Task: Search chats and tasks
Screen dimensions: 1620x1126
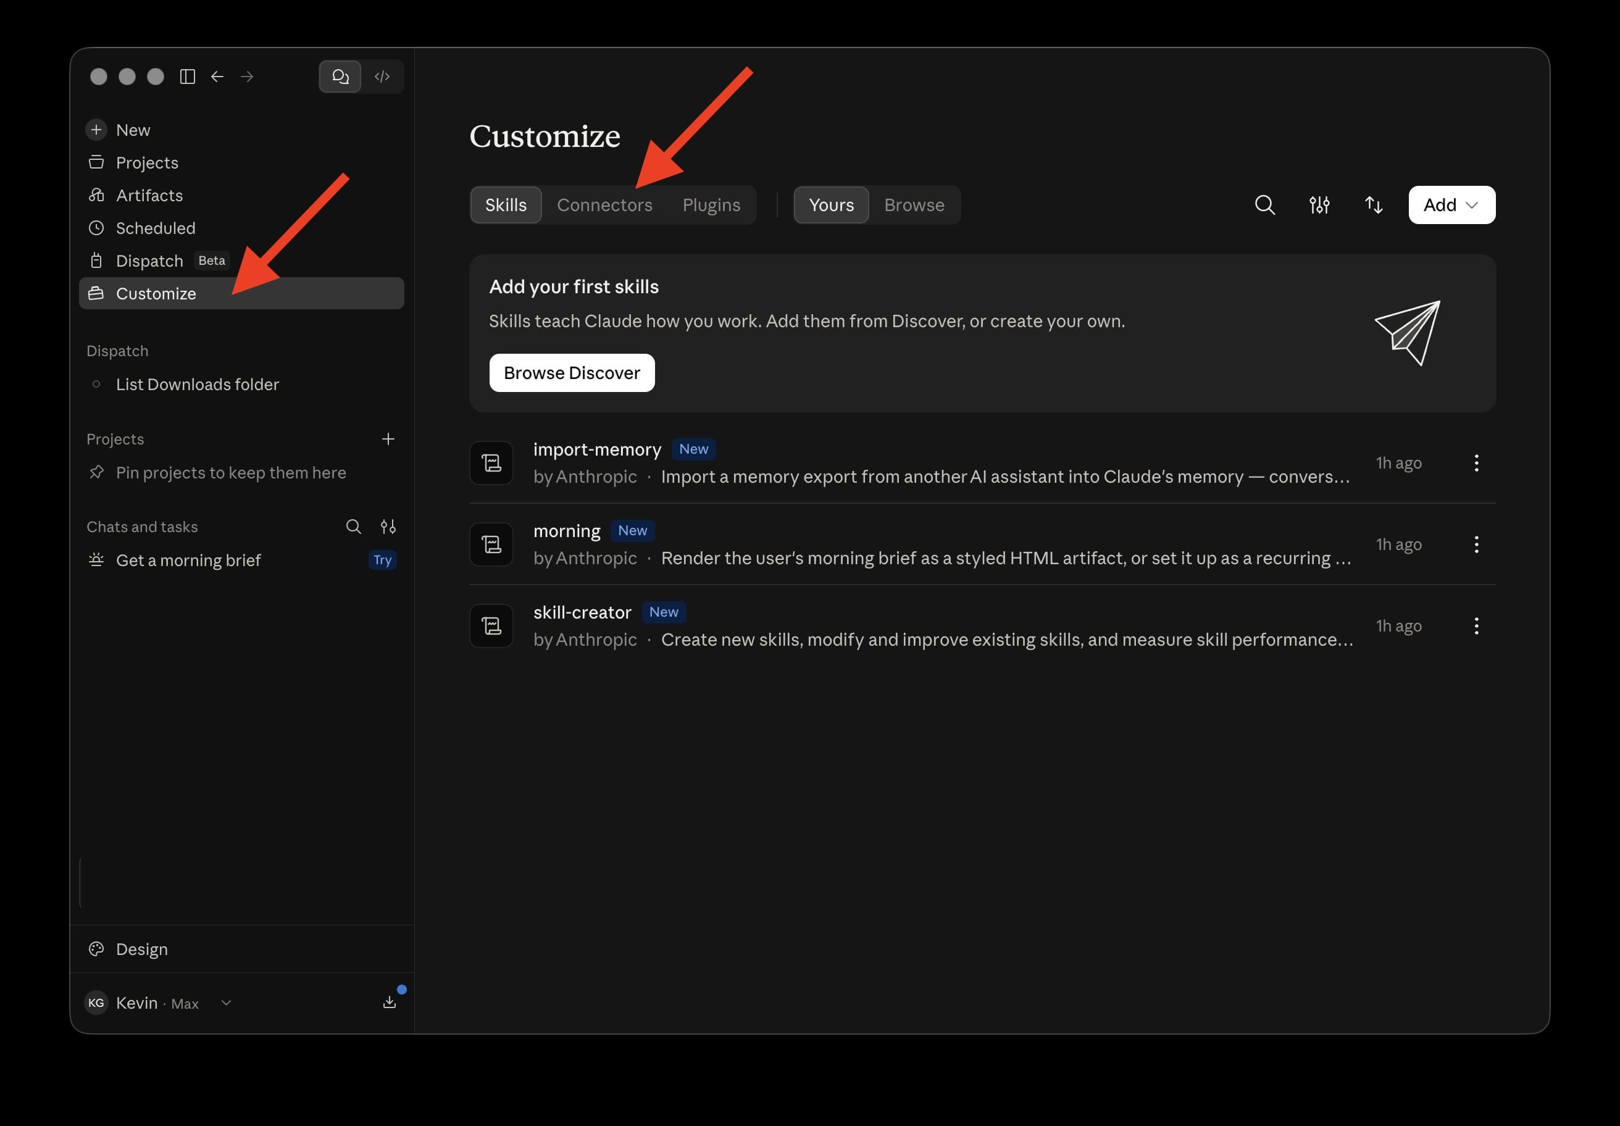Action: pyautogui.click(x=354, y=527)
